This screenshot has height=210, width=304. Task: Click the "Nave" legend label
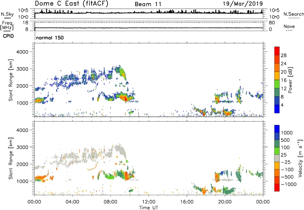(x=289, y=27)
